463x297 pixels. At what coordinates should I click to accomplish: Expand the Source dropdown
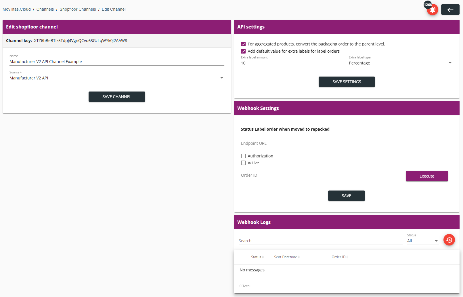point(117,78)
